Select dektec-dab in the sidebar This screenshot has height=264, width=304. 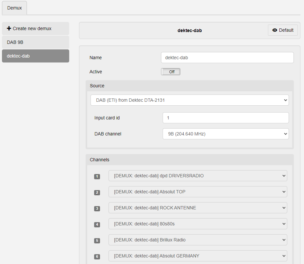tap(35, 56)
